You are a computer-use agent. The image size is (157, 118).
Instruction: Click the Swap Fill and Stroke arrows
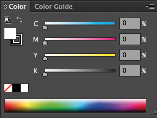tap(19, 19)
